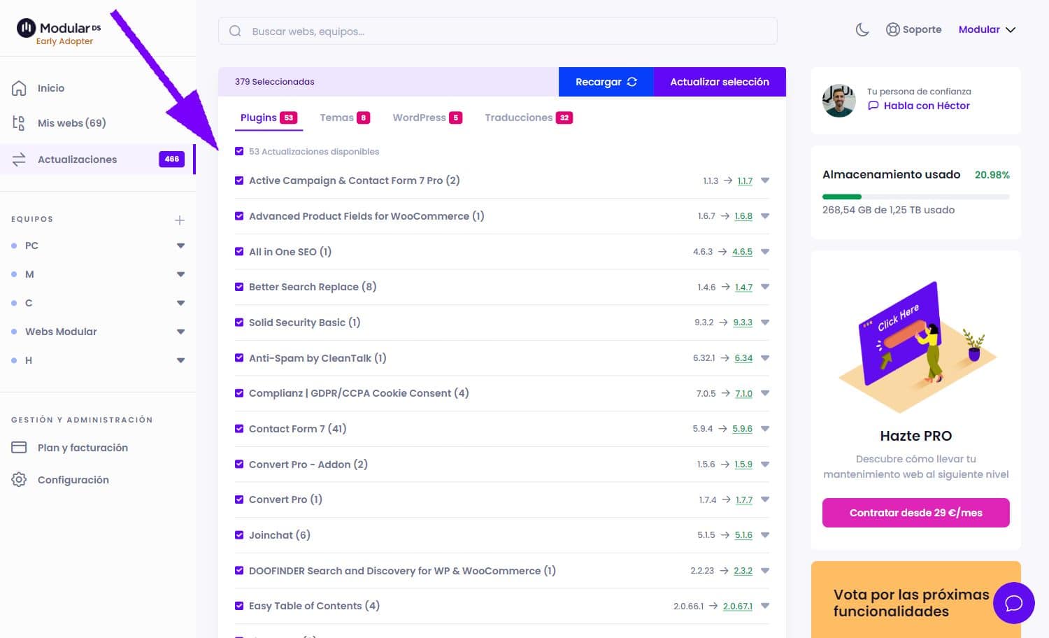1049x638 pixels.
Task: Open Plan y facturación
Action: pyautogui.click(x=83, y=448)
